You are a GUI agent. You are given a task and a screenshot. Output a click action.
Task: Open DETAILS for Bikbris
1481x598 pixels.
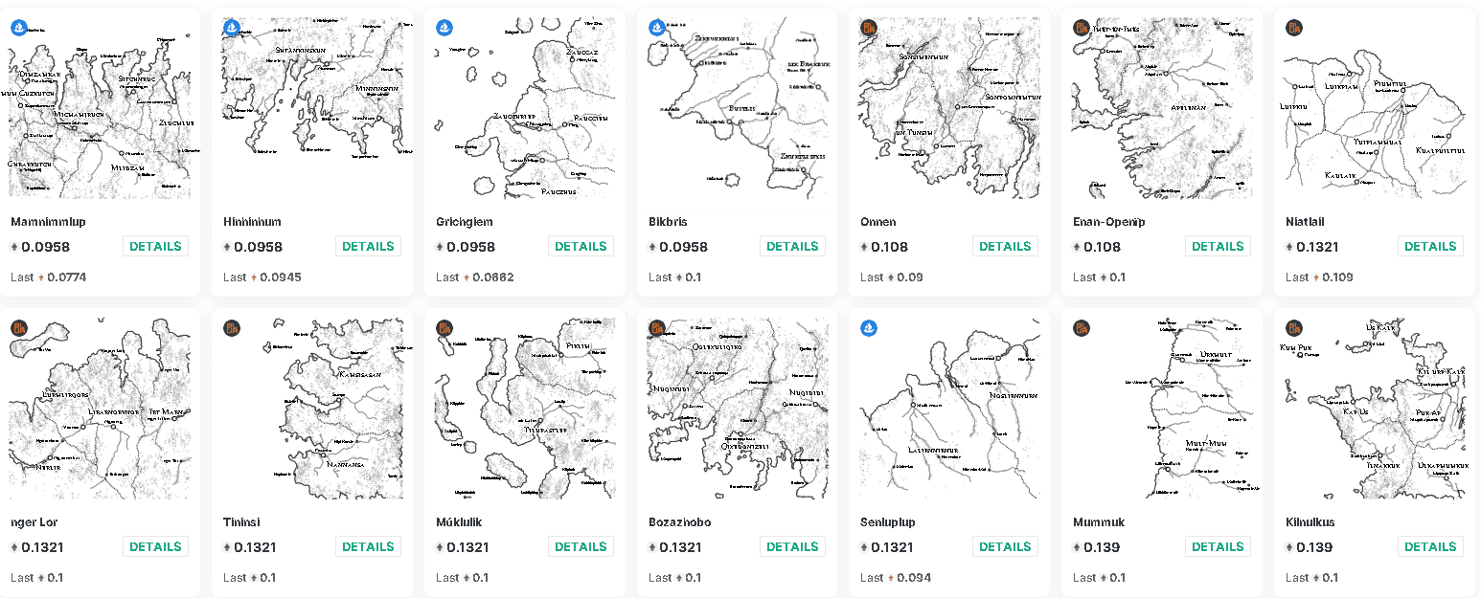[792, 246]
